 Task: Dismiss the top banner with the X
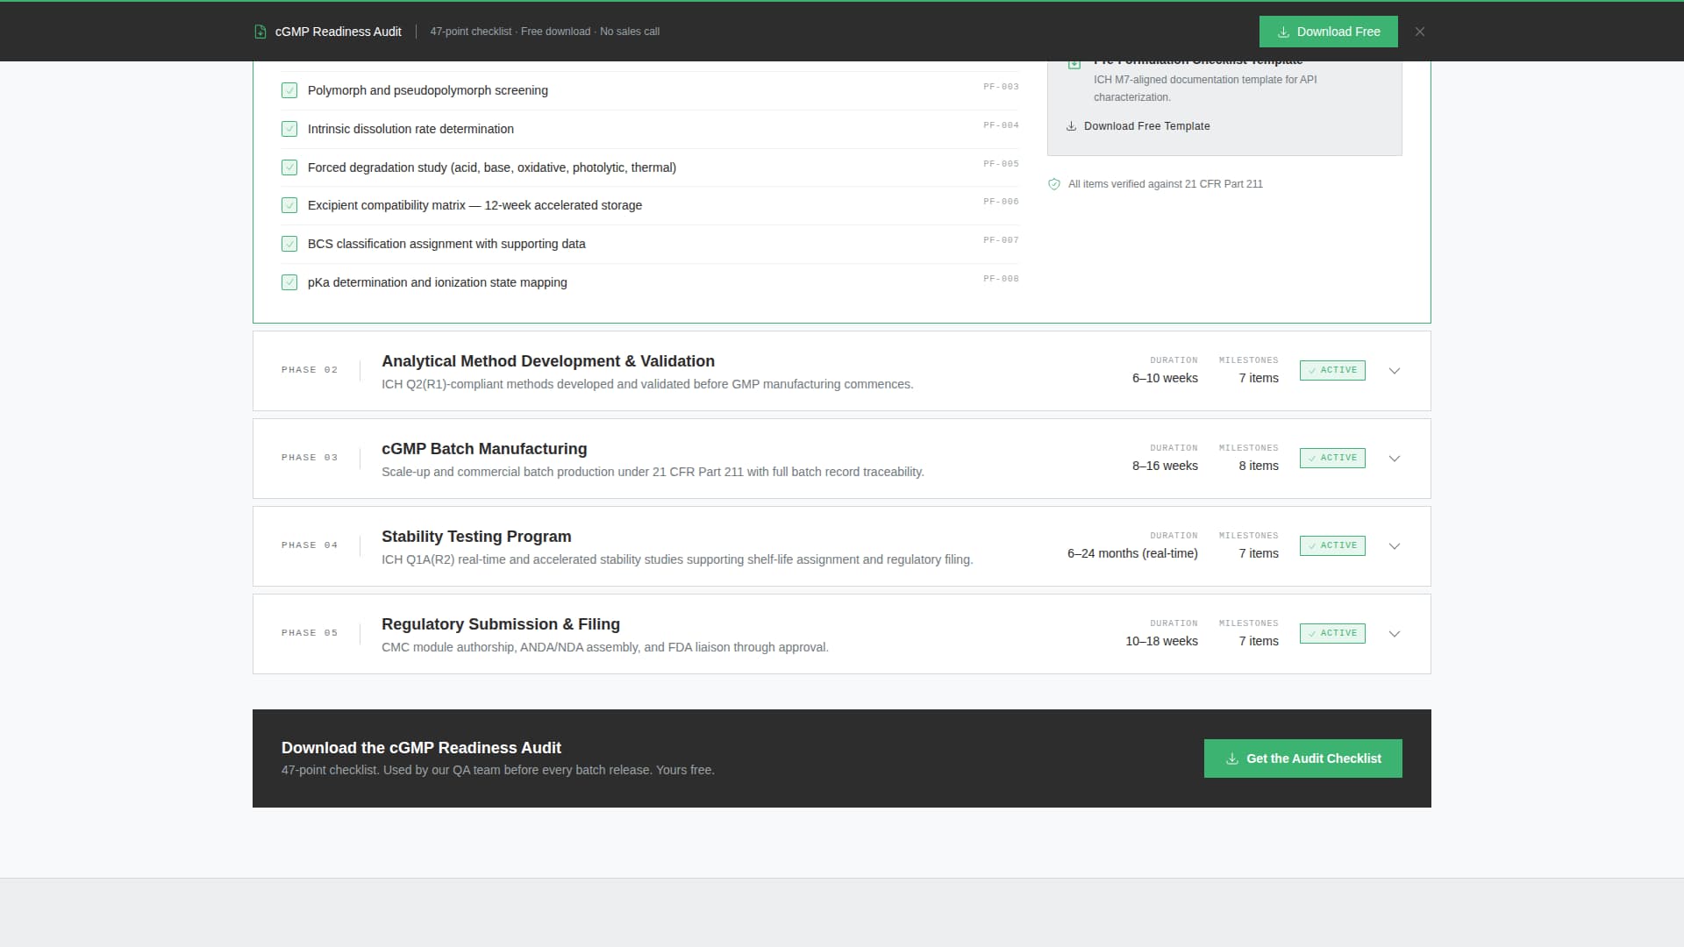pos(1419,32)
